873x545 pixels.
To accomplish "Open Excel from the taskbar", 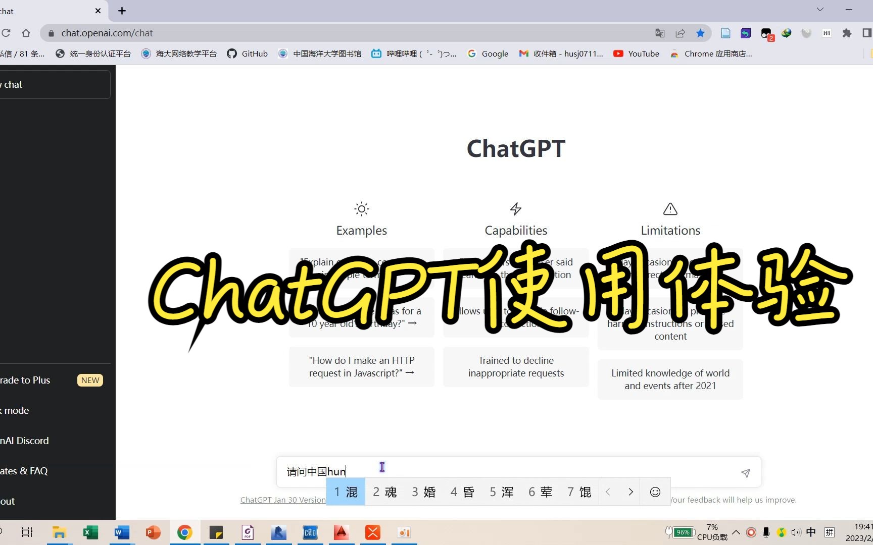I will click(90, 532).
